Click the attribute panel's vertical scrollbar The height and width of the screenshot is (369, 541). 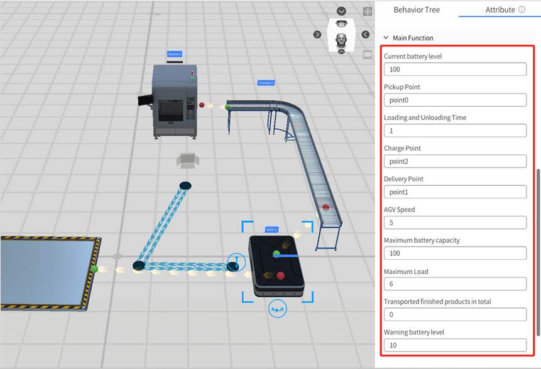tap(537, 251)
